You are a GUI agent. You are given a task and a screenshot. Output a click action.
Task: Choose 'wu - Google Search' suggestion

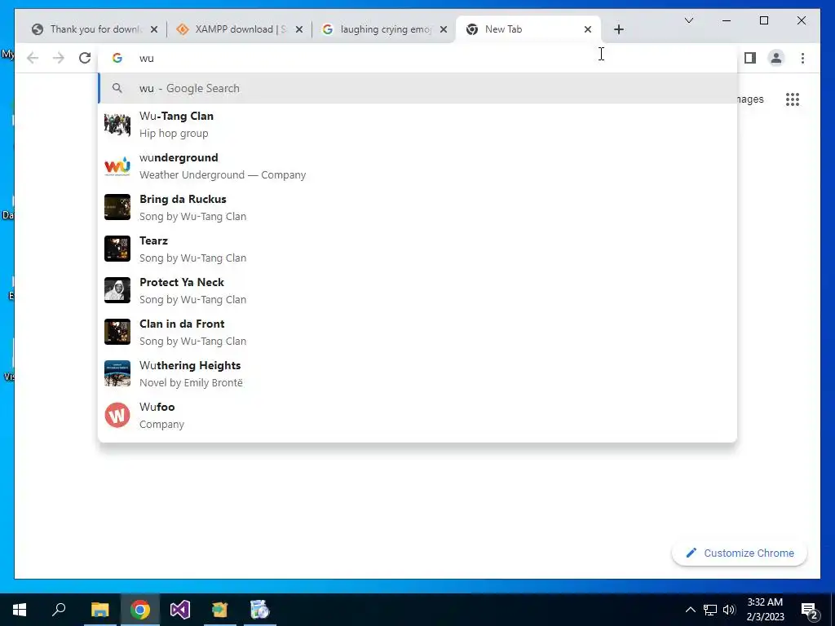(x=418, y=88)
